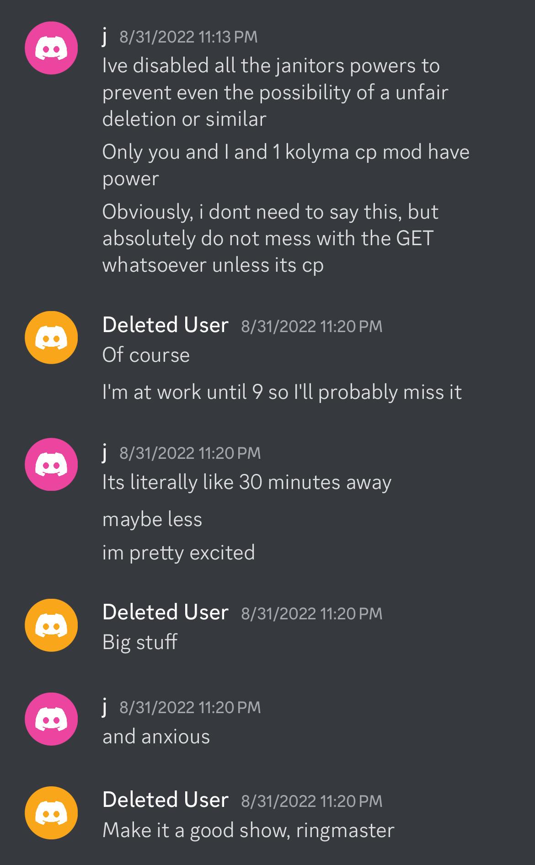The image size is (535, 865).
Task: Tap message "Make it a good show, ringmaster"
Action: (x=248, y=831)
